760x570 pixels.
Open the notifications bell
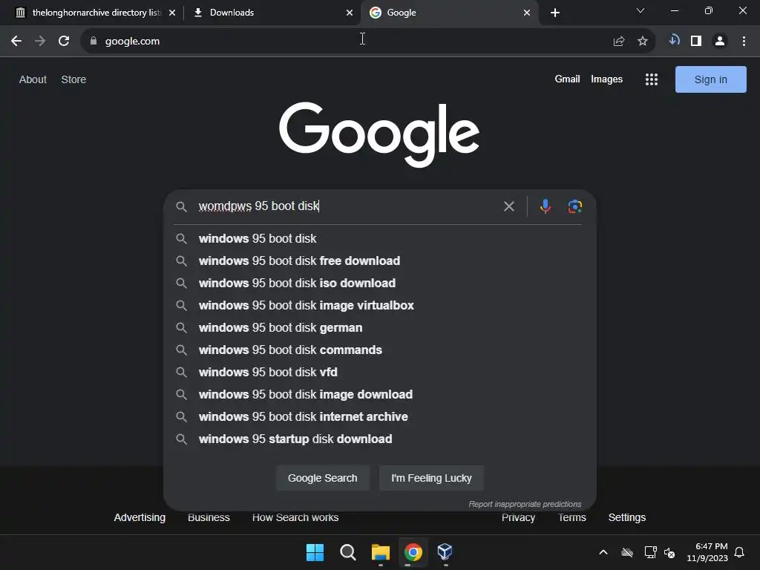[740, 552]
